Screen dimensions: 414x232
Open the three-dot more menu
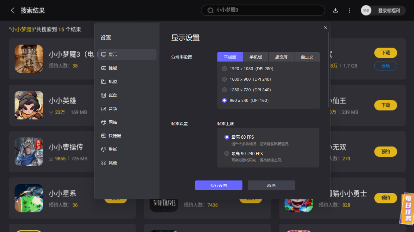pyautogui.click(x=350, y=10)
